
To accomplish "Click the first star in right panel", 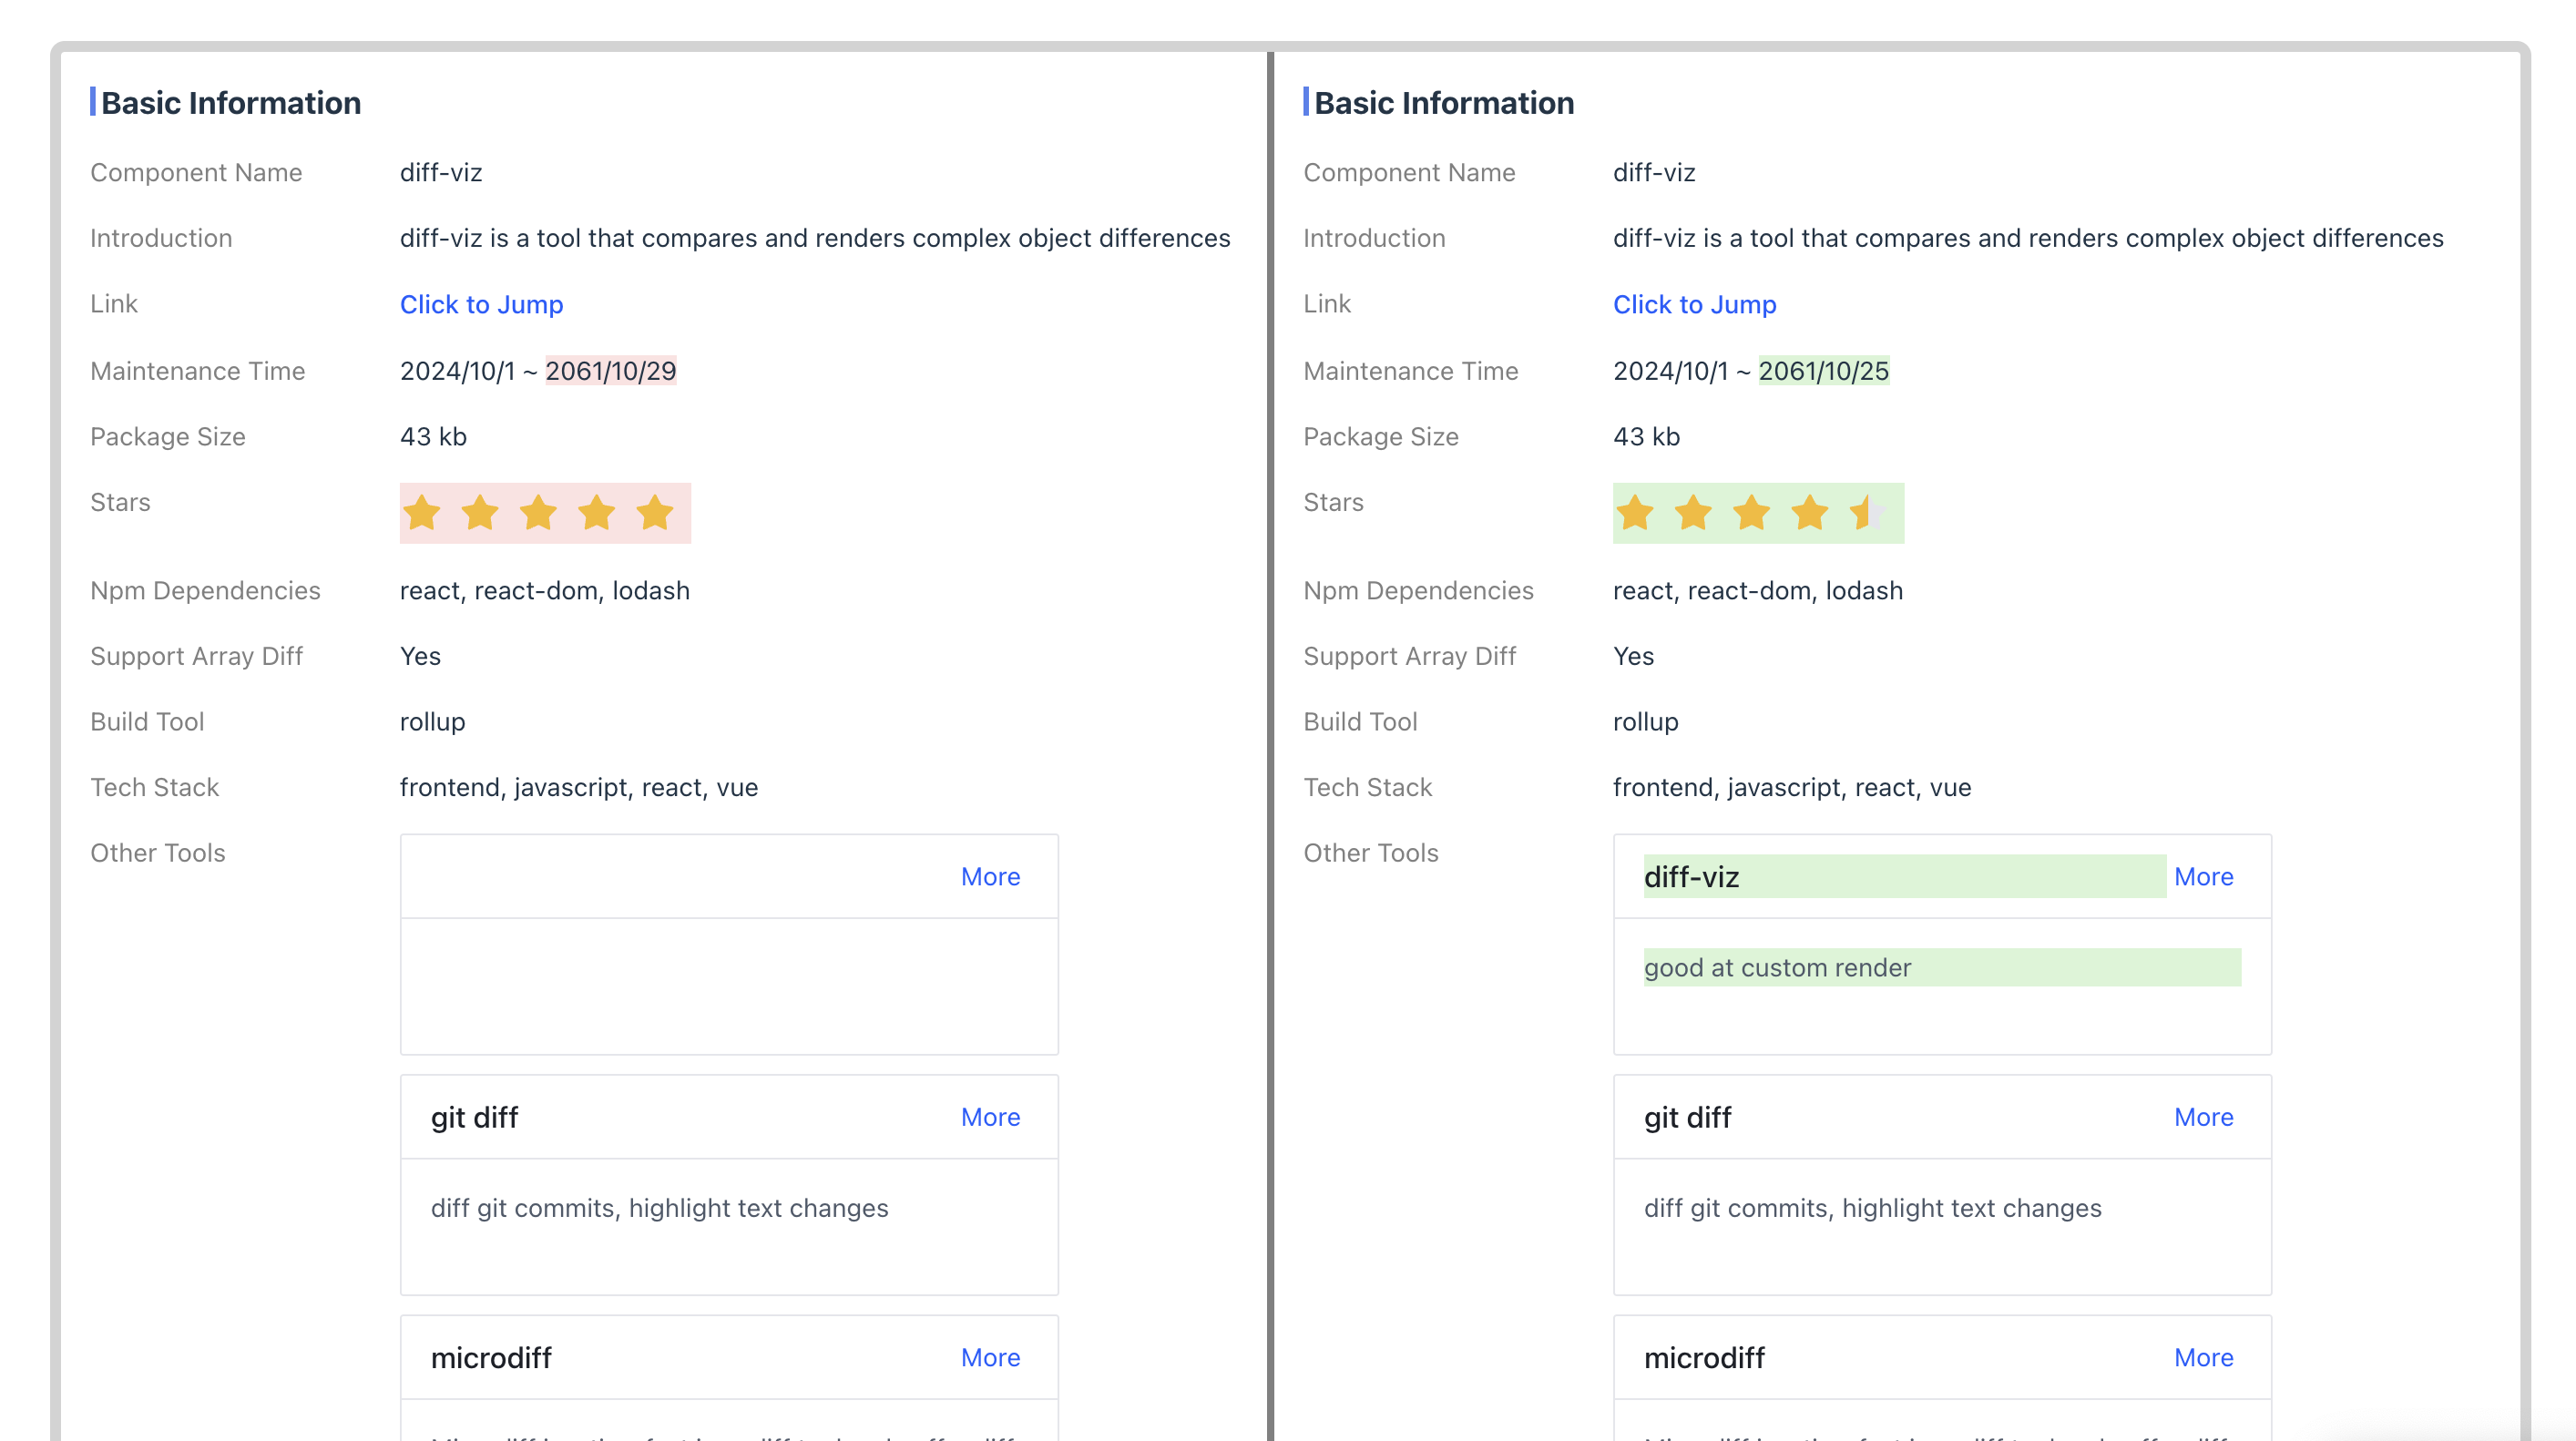I will pos(1635,513).
